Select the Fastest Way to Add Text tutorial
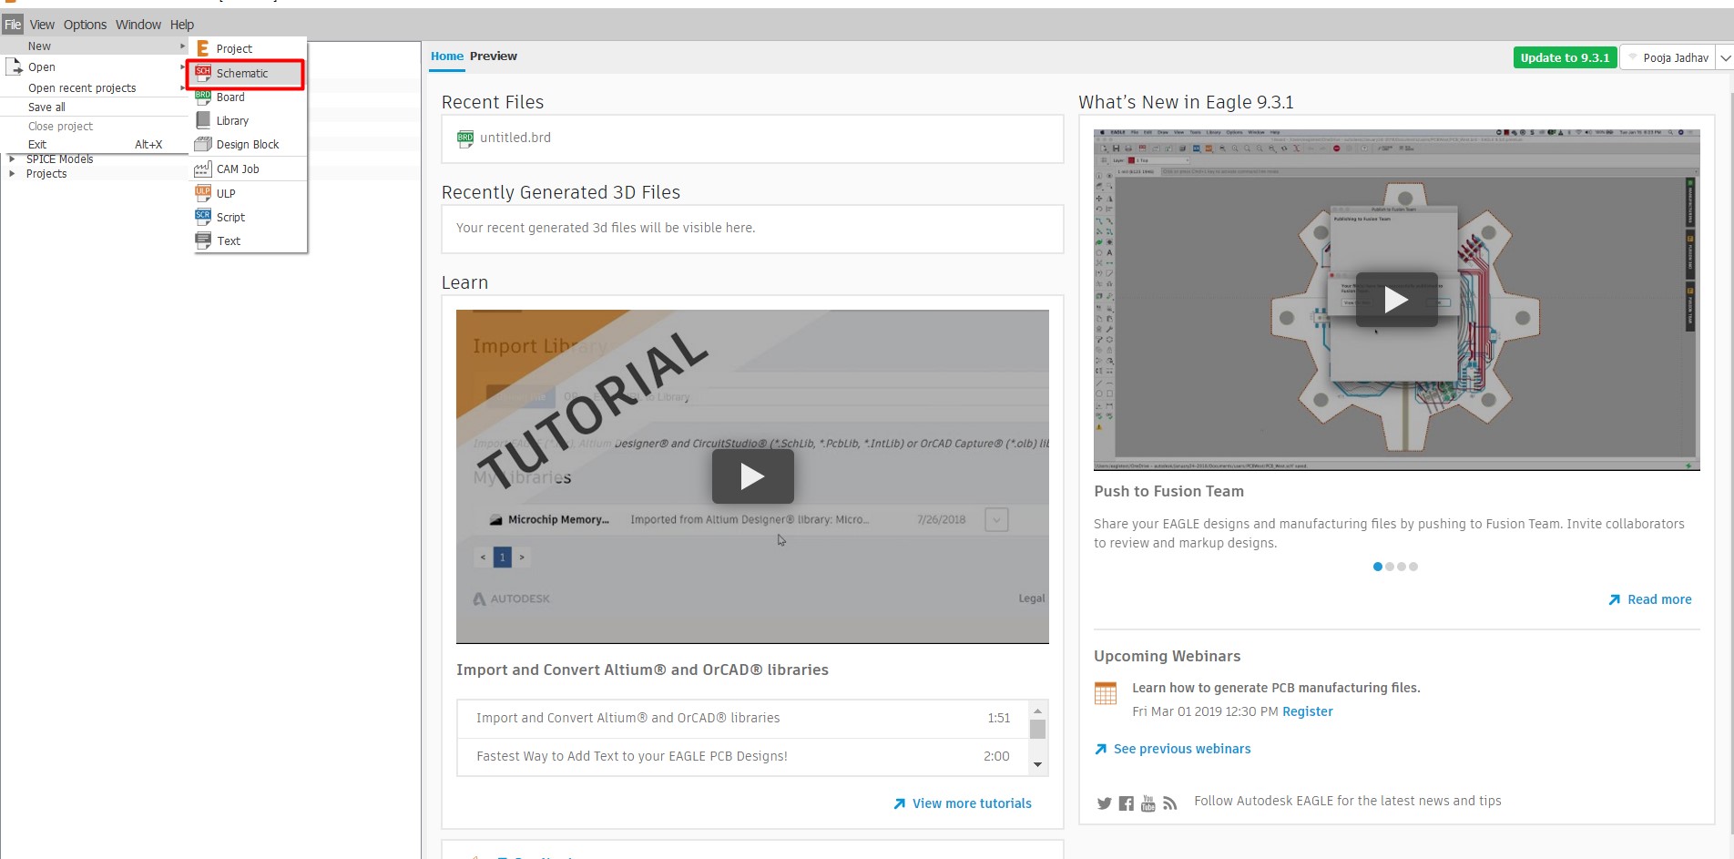1734x859 pixels. point(742,756)
